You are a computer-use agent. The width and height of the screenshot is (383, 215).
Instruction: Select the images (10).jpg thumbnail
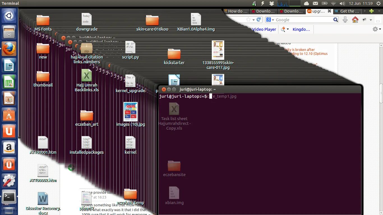[x=130, y=112]
